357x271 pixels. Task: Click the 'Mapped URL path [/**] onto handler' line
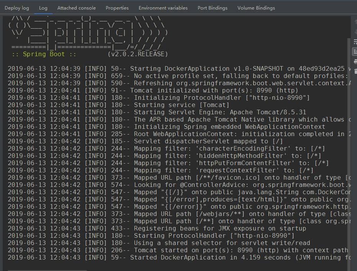179,221
